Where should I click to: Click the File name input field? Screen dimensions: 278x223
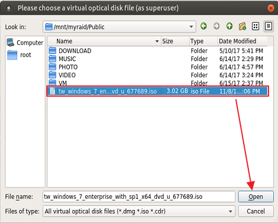click(x=139, y=196)
